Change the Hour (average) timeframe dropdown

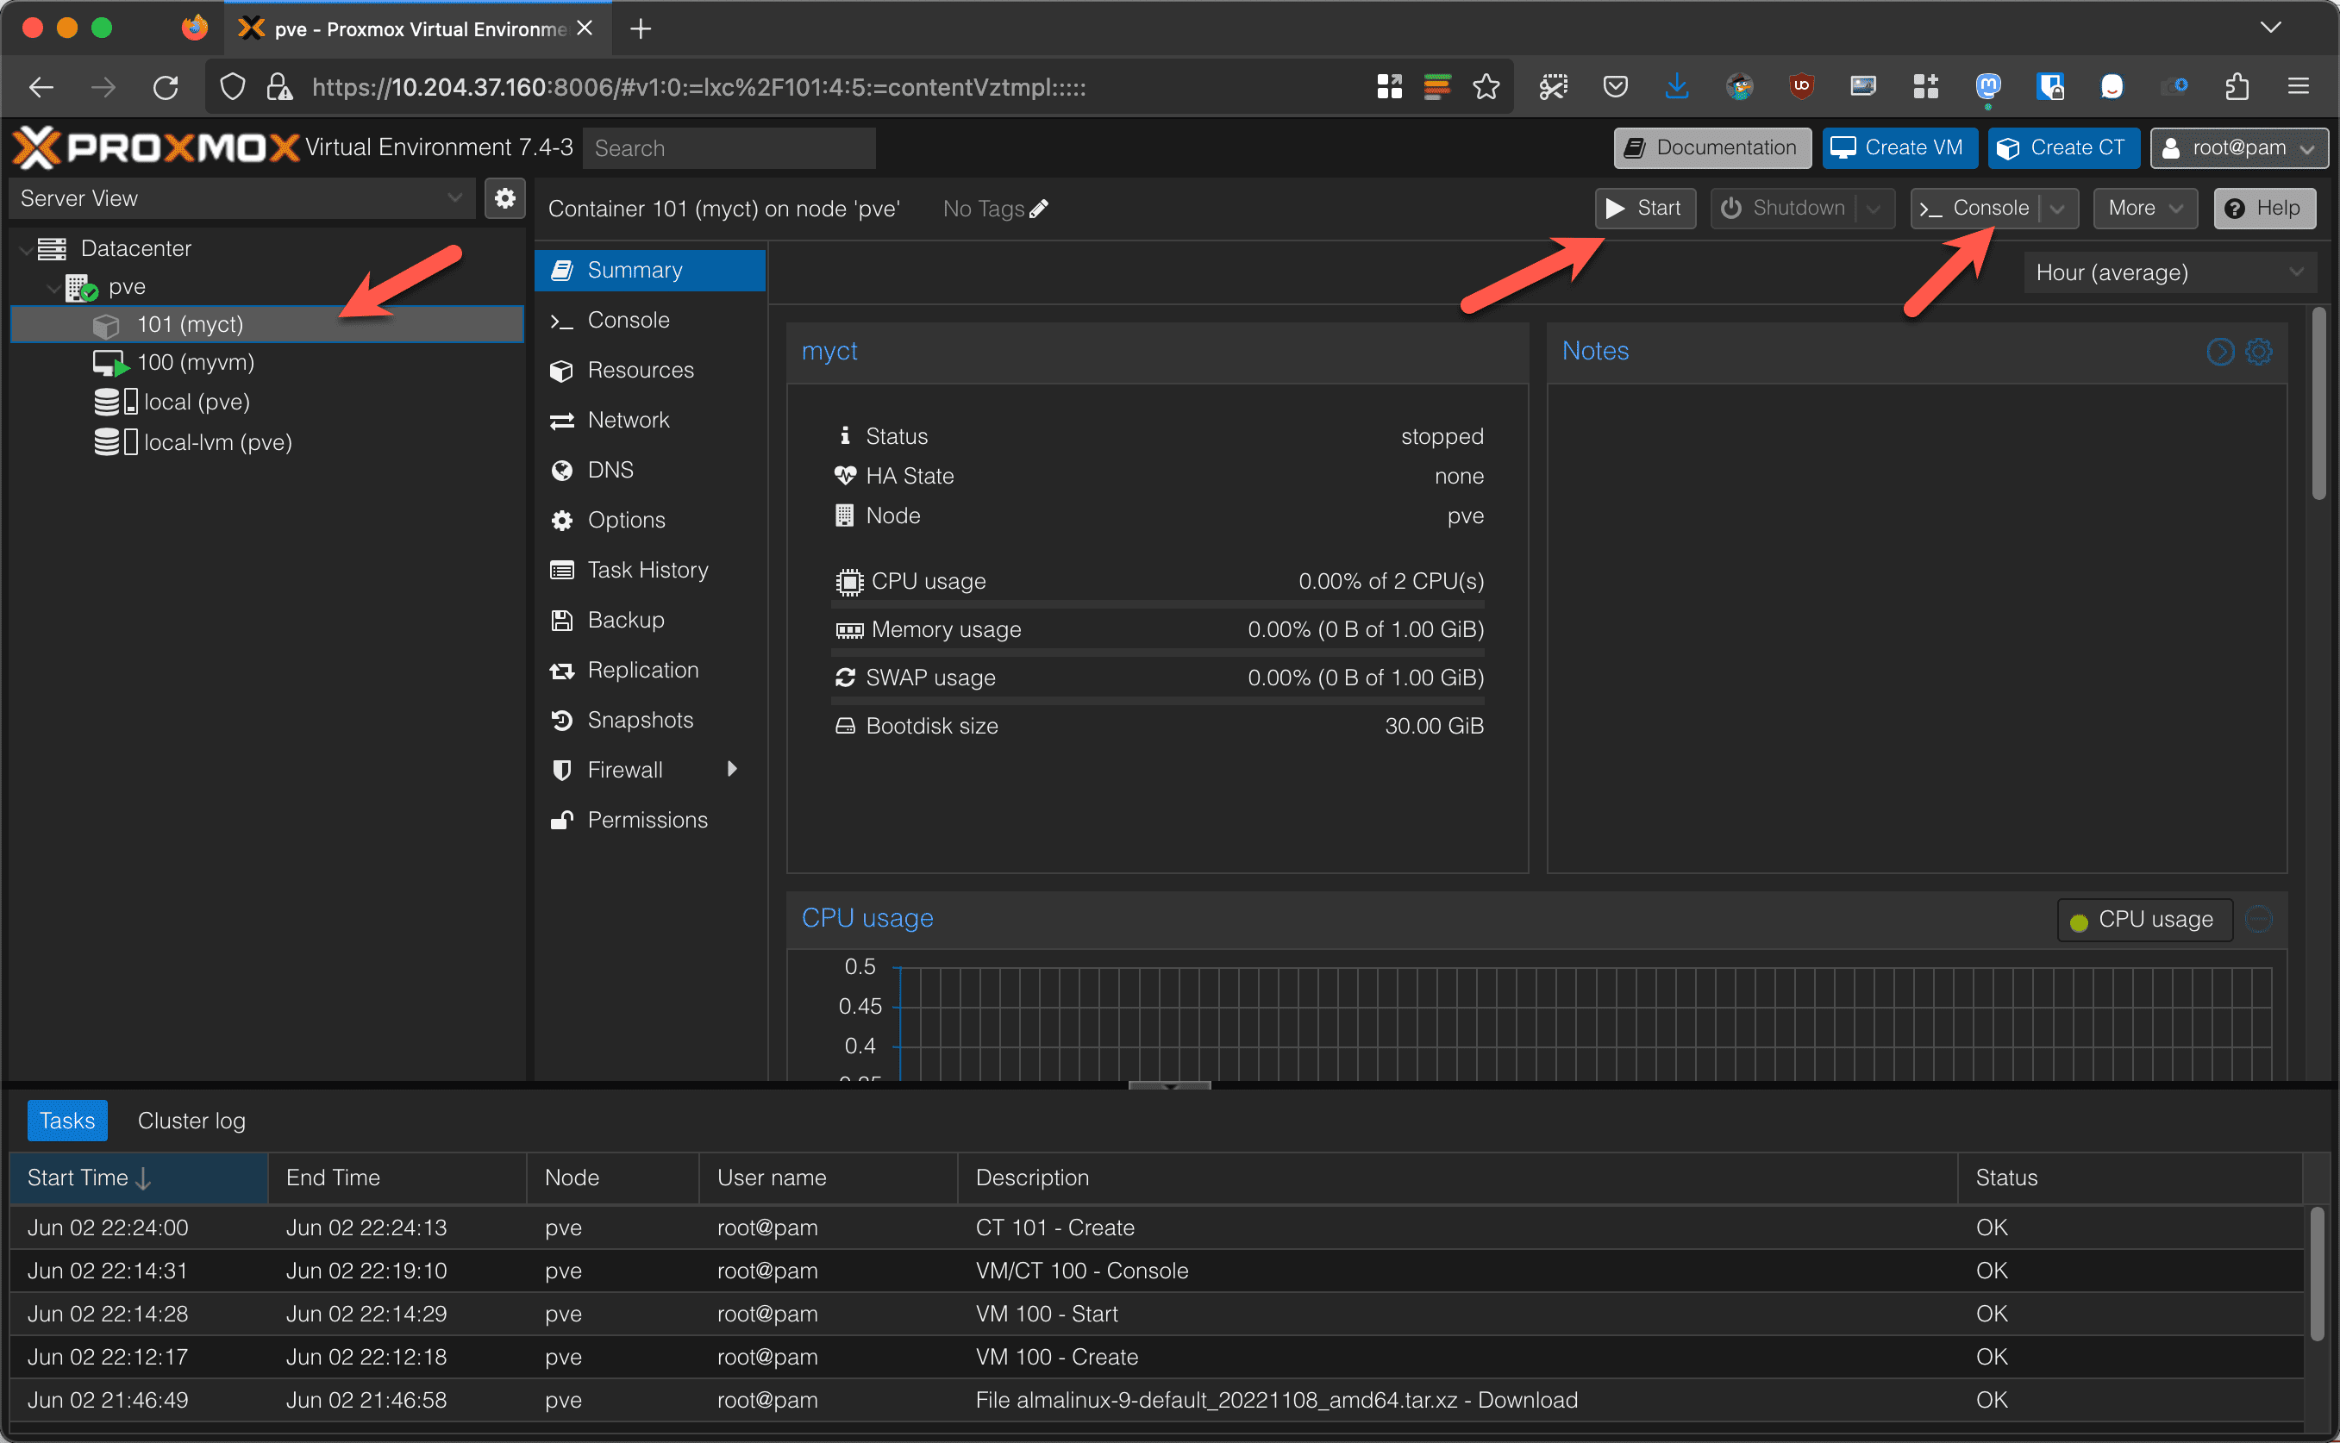click(2169, 273)
